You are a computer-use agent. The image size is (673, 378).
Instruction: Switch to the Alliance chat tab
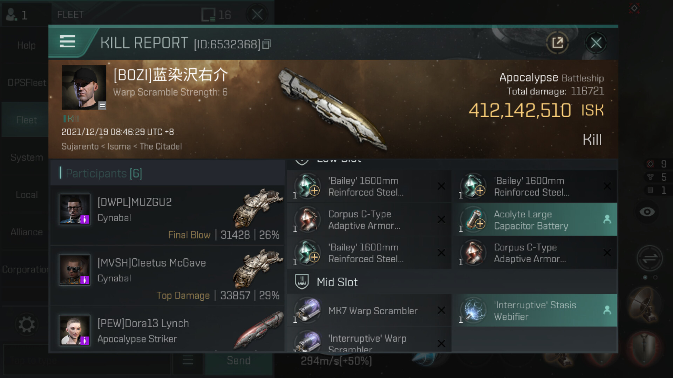click(x=26, y=232)
